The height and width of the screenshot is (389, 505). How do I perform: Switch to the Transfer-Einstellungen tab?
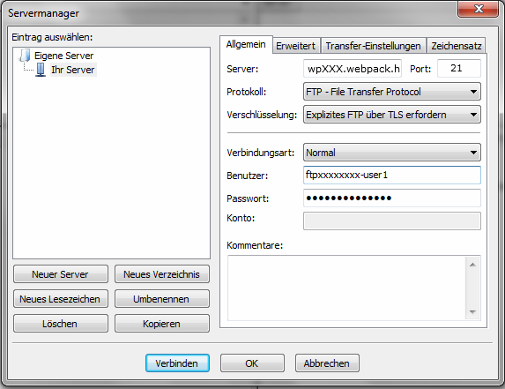click(373, 46)
